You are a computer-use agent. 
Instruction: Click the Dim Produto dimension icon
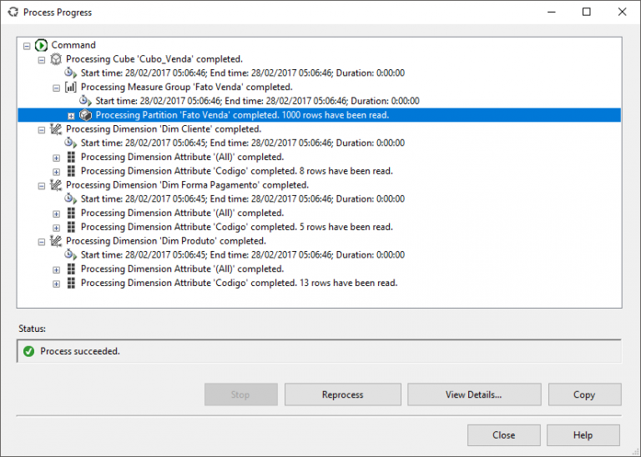point(56,241)
